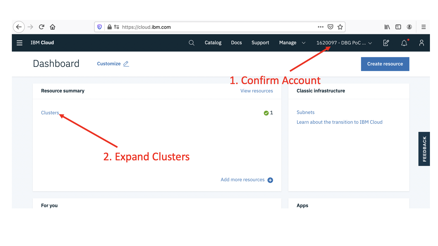Click the Dashboard page title
The width and height of the screenshot is (438, 246).
56,64
